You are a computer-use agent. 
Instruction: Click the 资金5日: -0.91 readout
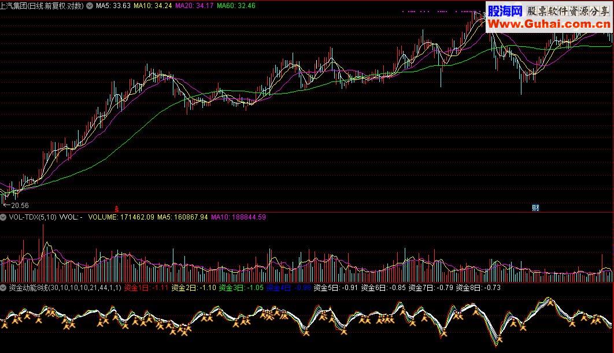336,288
